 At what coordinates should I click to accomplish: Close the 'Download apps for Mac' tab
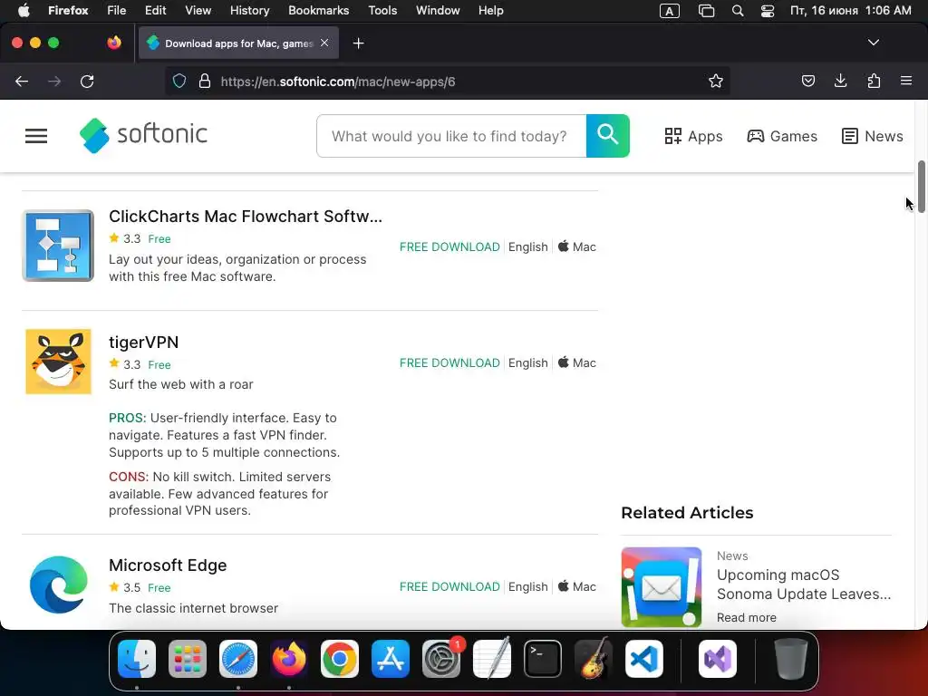click(x=324, y=43)
